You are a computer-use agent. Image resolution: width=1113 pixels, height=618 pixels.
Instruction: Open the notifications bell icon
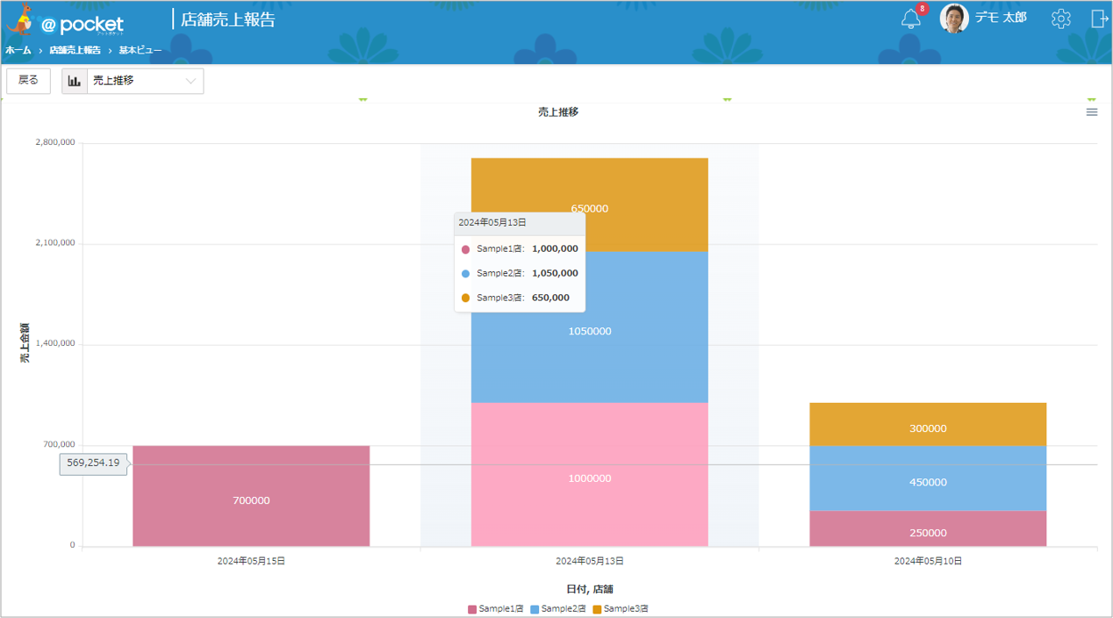[x=911, y=19]
